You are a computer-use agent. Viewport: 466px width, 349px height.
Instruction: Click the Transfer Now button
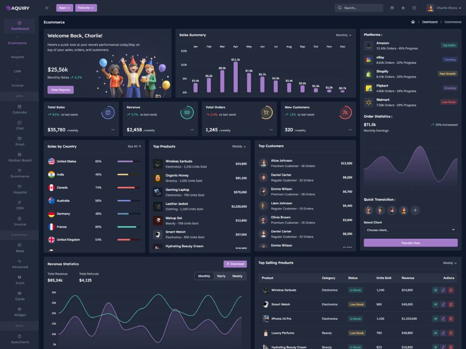tap(411, 243)
